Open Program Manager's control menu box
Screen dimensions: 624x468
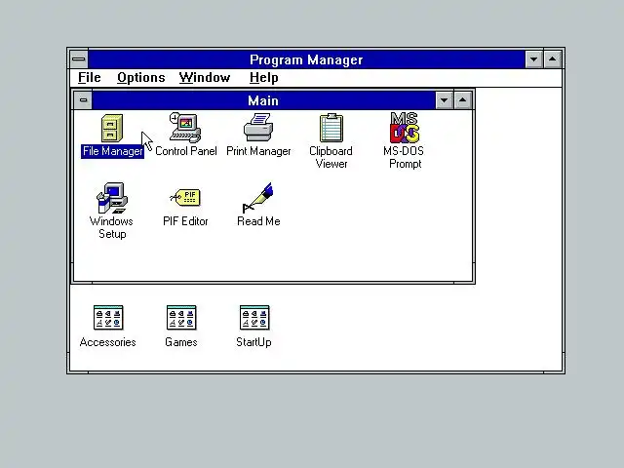(x=79, y=59)
